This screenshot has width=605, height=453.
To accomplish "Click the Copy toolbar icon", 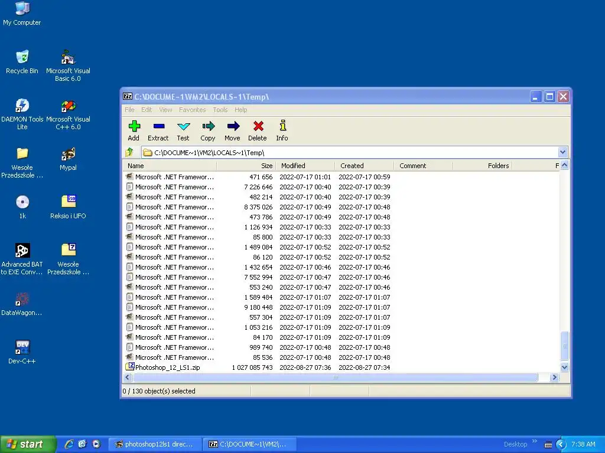I will coord(208,130).
